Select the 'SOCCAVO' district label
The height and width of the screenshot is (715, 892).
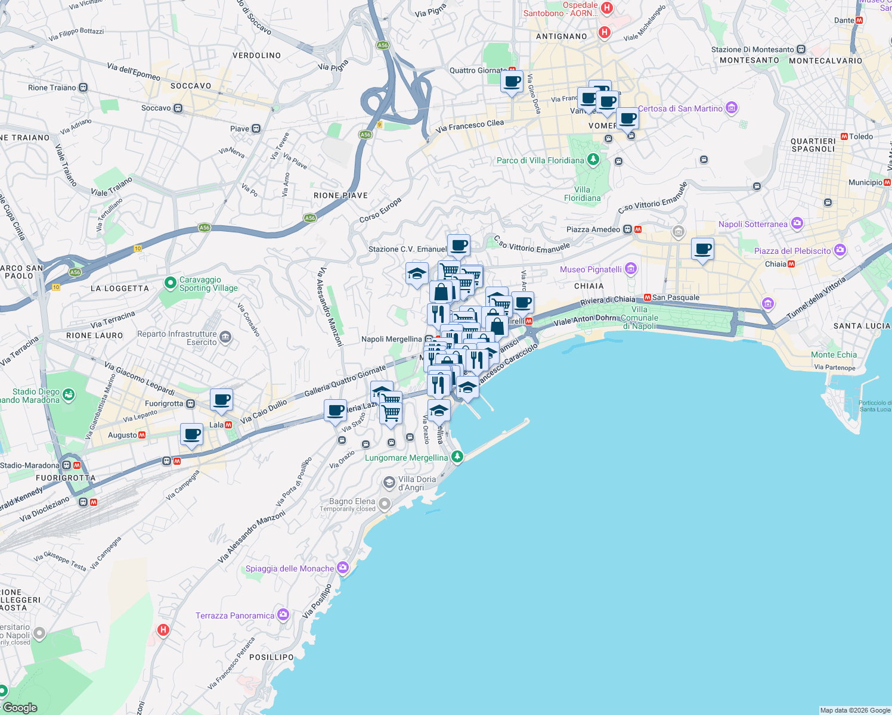(x=191, y=86)
